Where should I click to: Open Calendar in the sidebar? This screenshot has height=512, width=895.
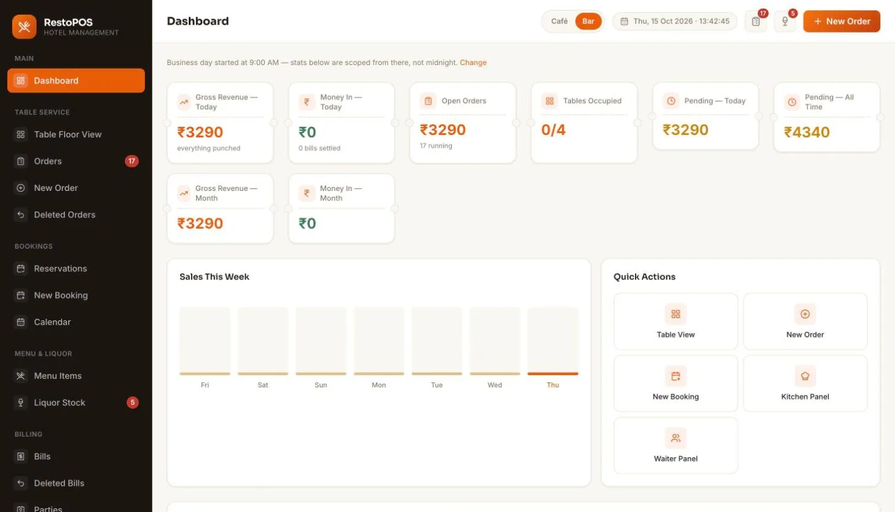click(76, 322)
